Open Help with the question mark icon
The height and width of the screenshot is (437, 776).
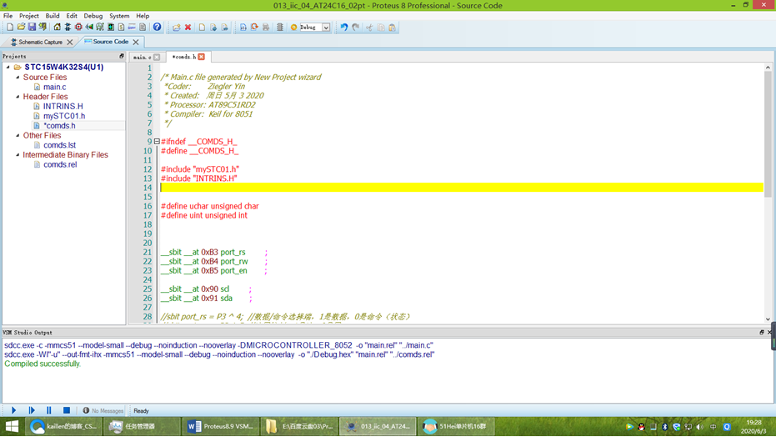[x=157, y=28]
